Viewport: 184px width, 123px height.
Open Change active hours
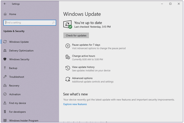(83, 56)
